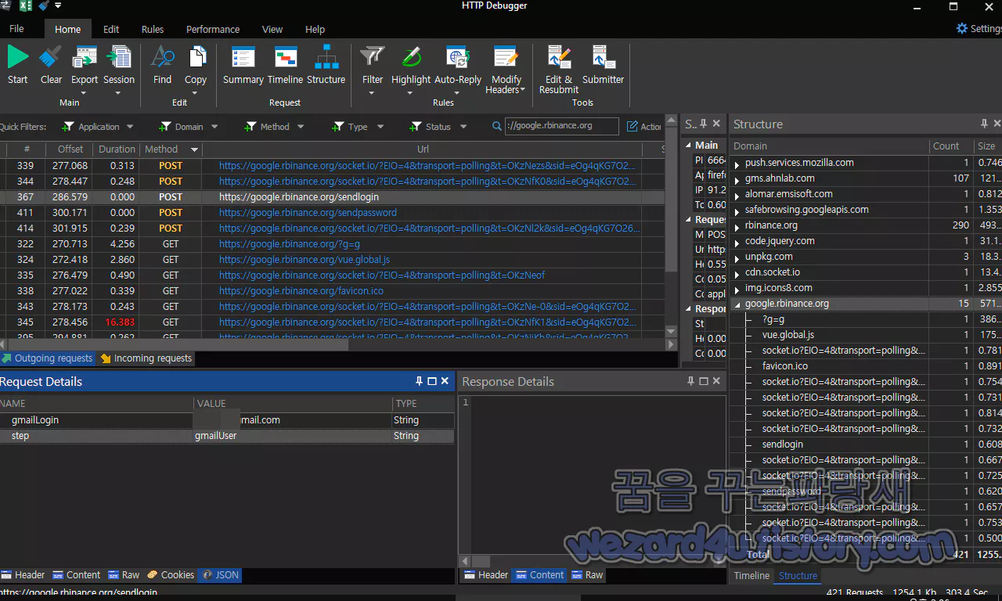Open the Status quick filter dropdown
Image resolution: width=1002 pixels, height=601 pixels.
[x=438, y=127]
